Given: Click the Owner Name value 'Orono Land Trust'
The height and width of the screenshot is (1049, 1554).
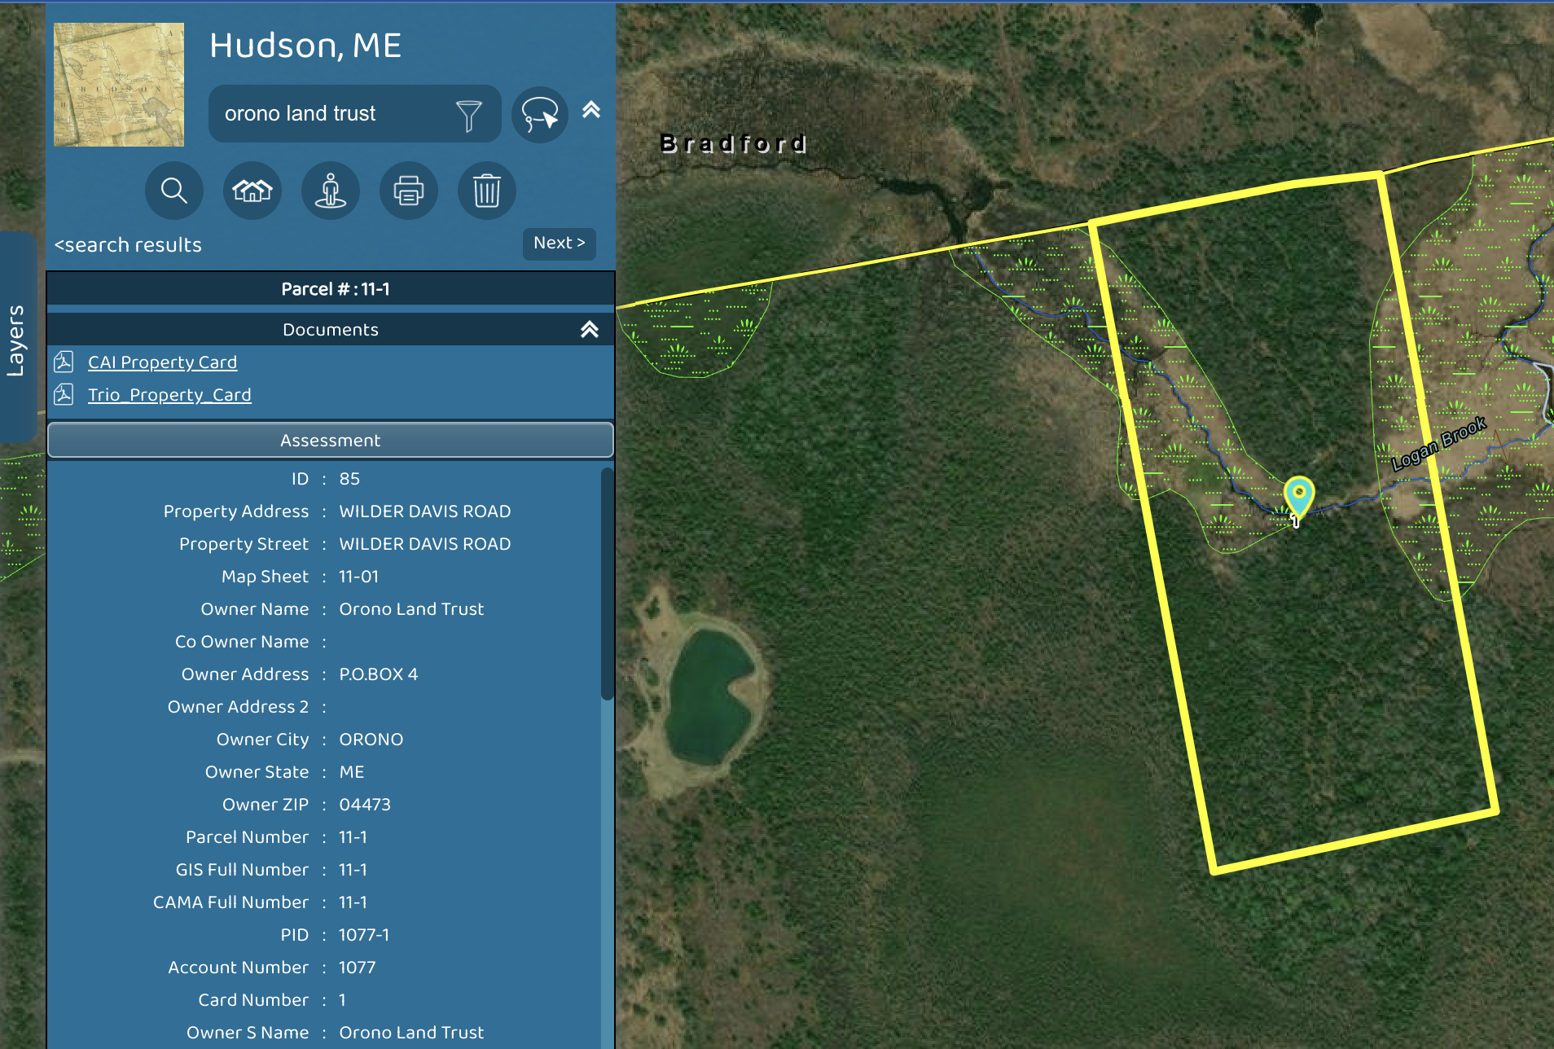Looking at the screenshot, I should [x=411, y=609].
